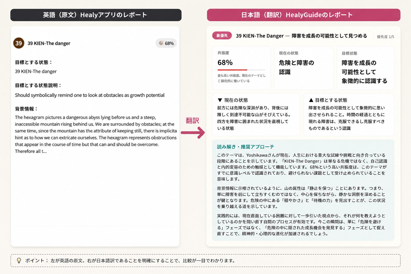This screenshot has width=411, height=274.
Task: Click the 39 KIEN-The danger value under 目標とする状態：
Action: tap(36, 71)
